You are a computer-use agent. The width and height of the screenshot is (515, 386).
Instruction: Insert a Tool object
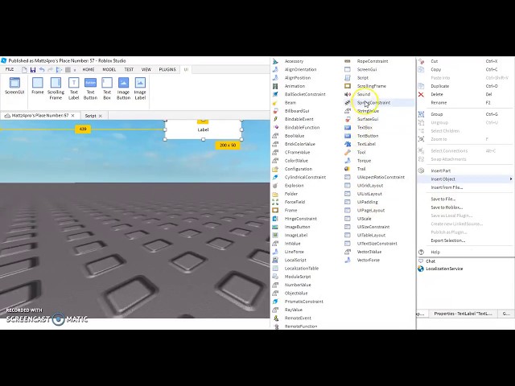tap(361, 152)
